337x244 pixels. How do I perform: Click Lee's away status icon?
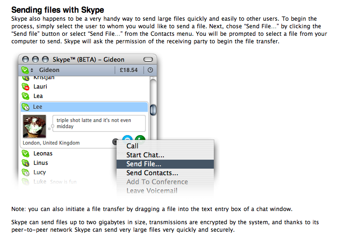[x=25, y=107]
